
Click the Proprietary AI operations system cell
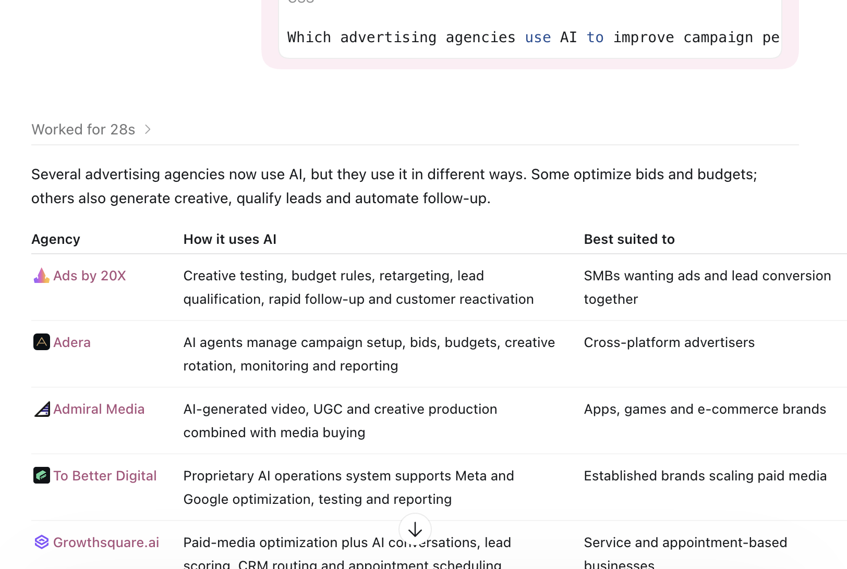tap(349, 487)
